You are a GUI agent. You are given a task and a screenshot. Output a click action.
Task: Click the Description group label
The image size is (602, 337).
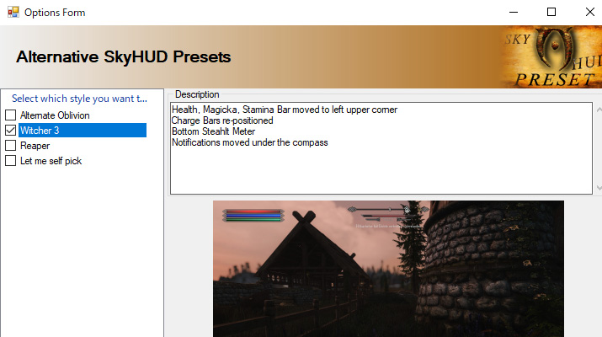click(197, 94)
